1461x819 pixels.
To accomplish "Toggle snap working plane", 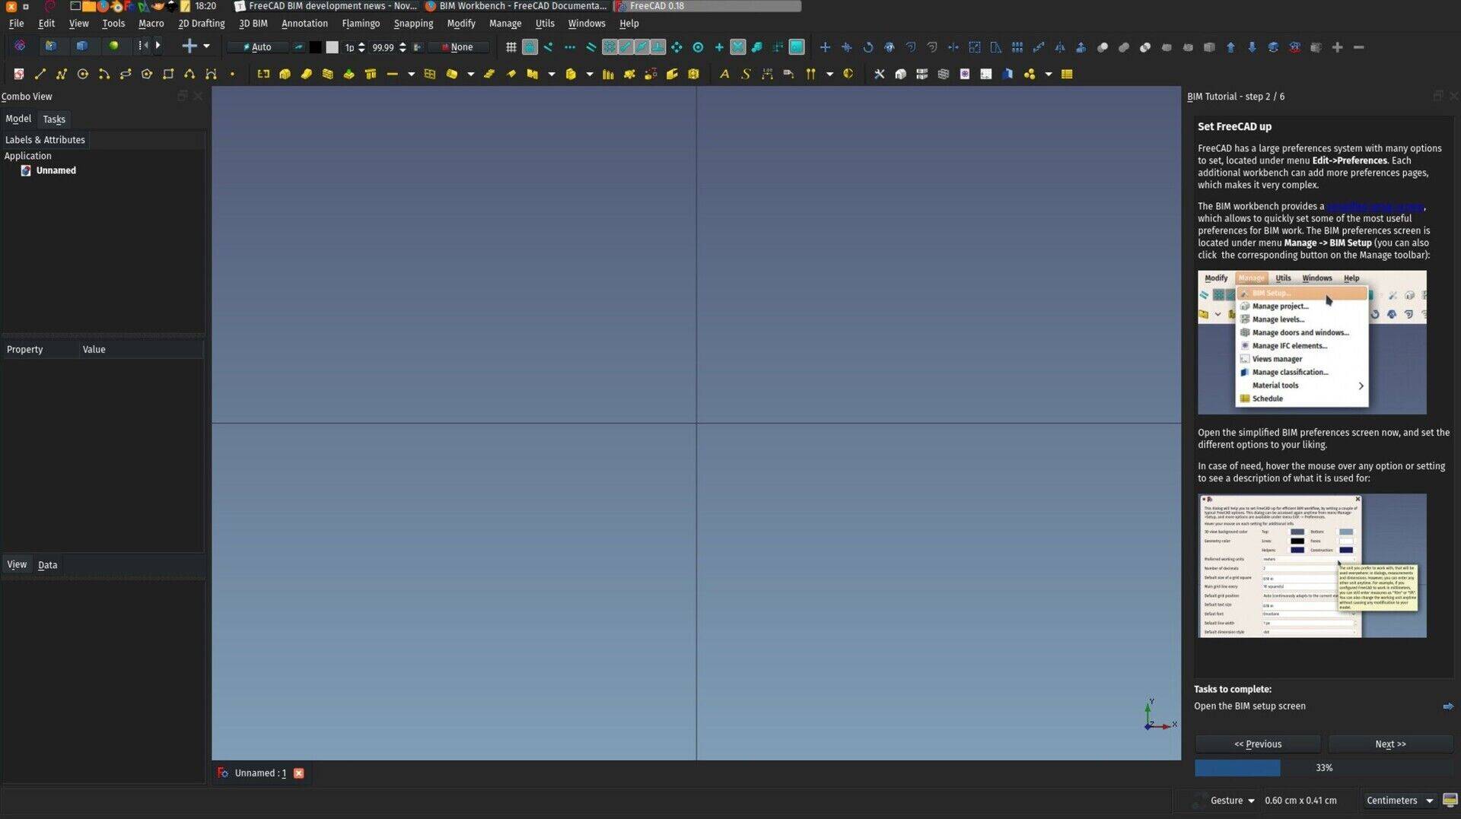I will tap(796, 47).
